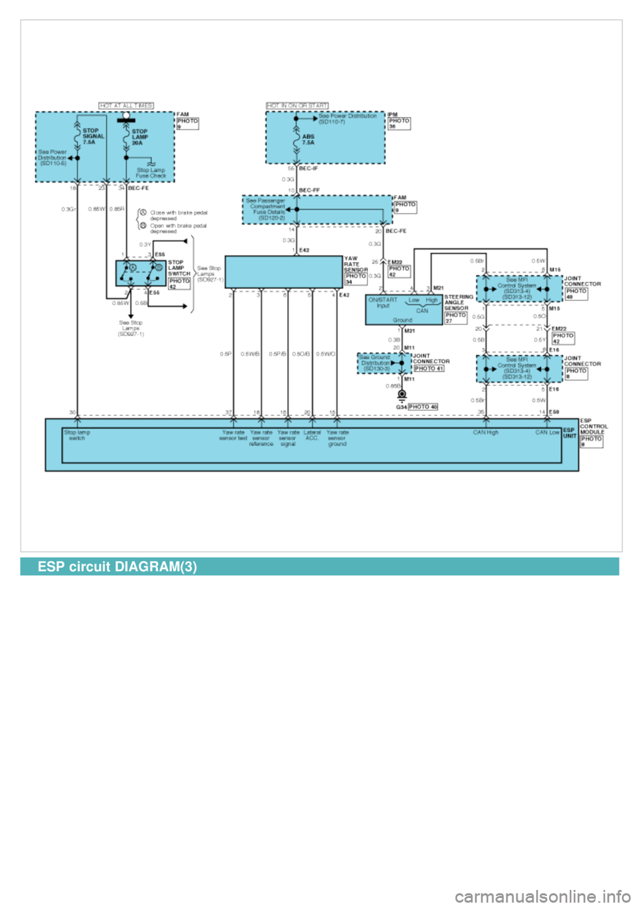Select the CAN Low pin label
642x908 pixels.
tap(548, 433)
